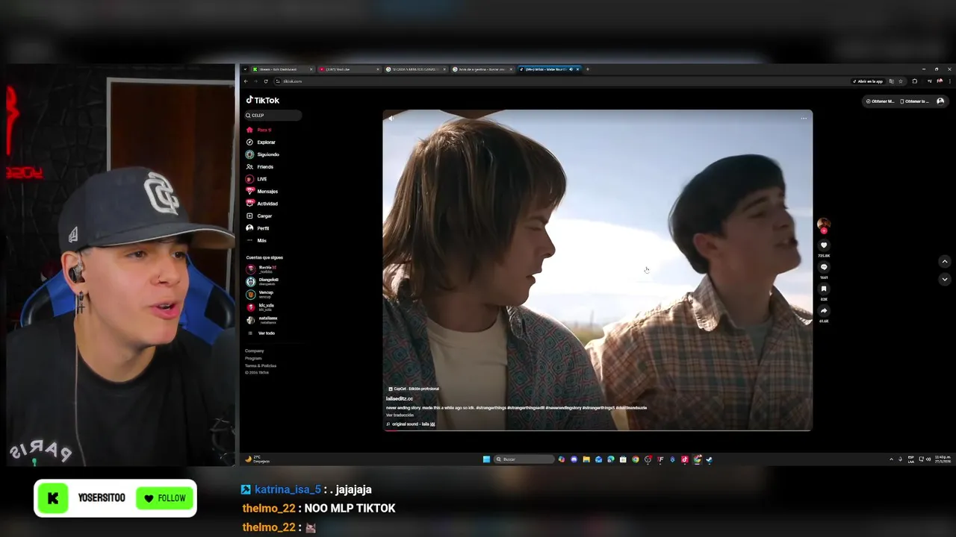Open the tab search dropdown arrow
The height and width of the screenshot is (537, 956).
click(245, 69)
